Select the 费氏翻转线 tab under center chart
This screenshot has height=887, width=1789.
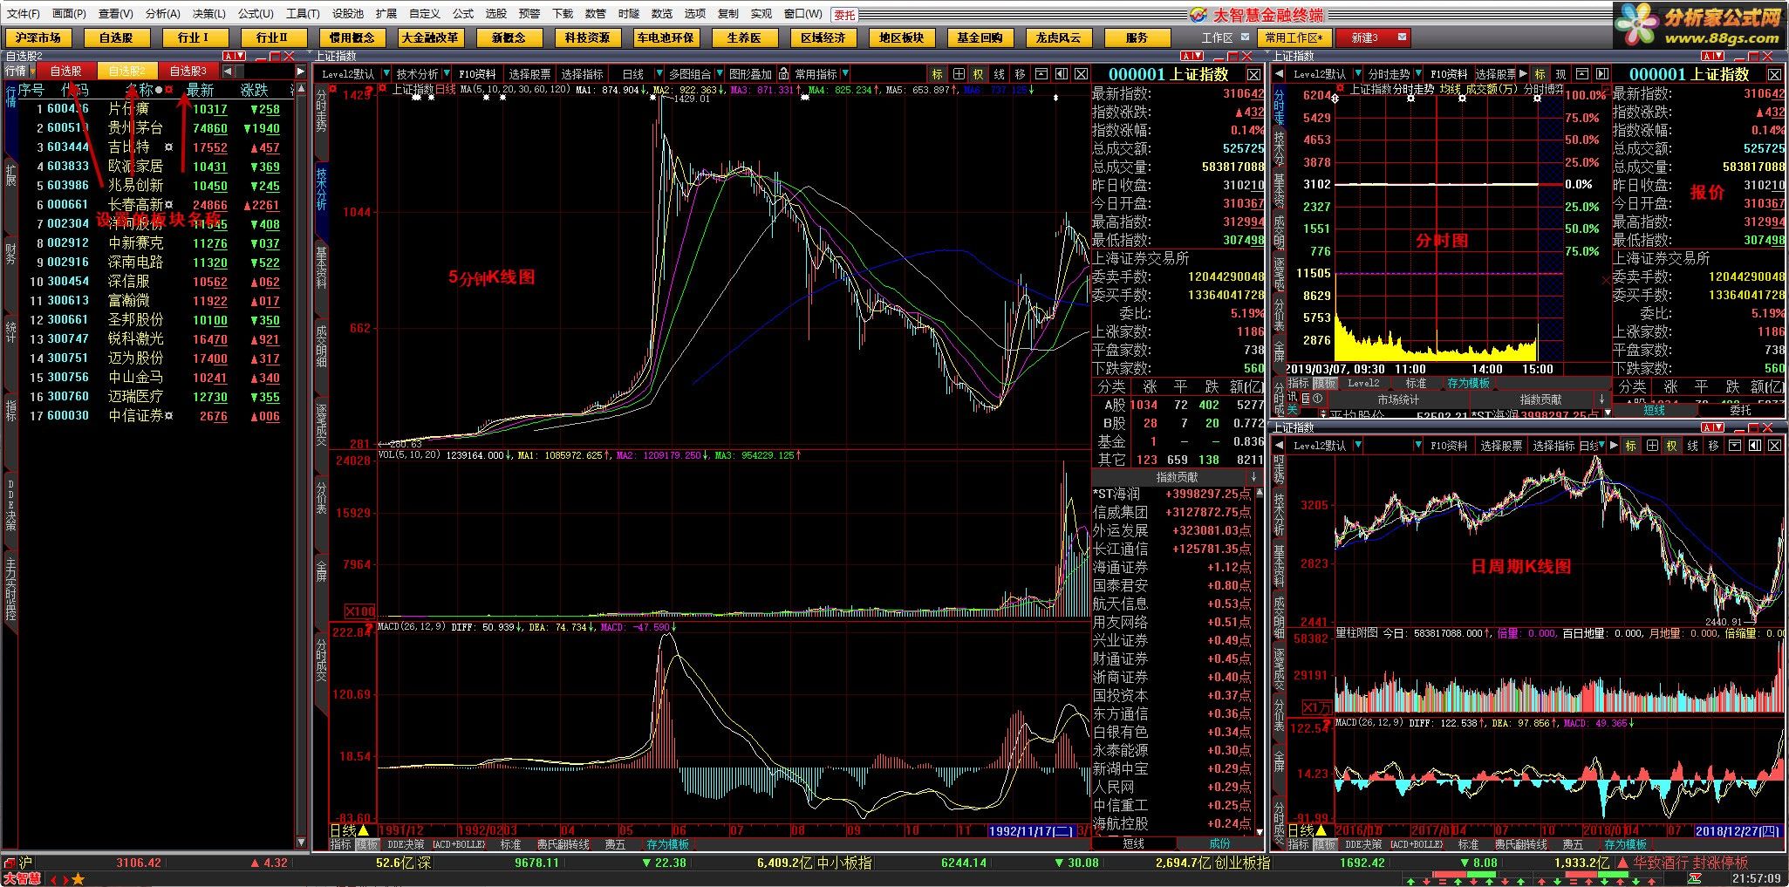563,844
